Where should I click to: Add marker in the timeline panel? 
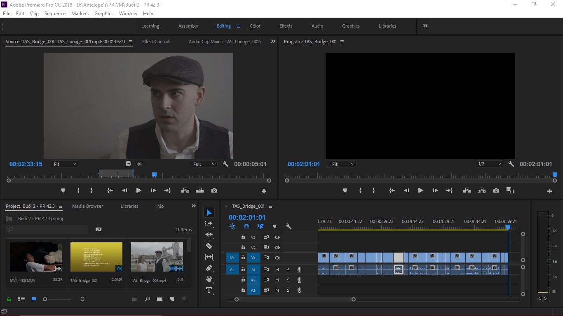[274, 226]
